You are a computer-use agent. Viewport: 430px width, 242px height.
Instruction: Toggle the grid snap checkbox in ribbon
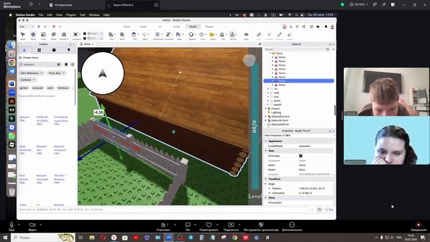pyautogui.click(x=85, y=34)
